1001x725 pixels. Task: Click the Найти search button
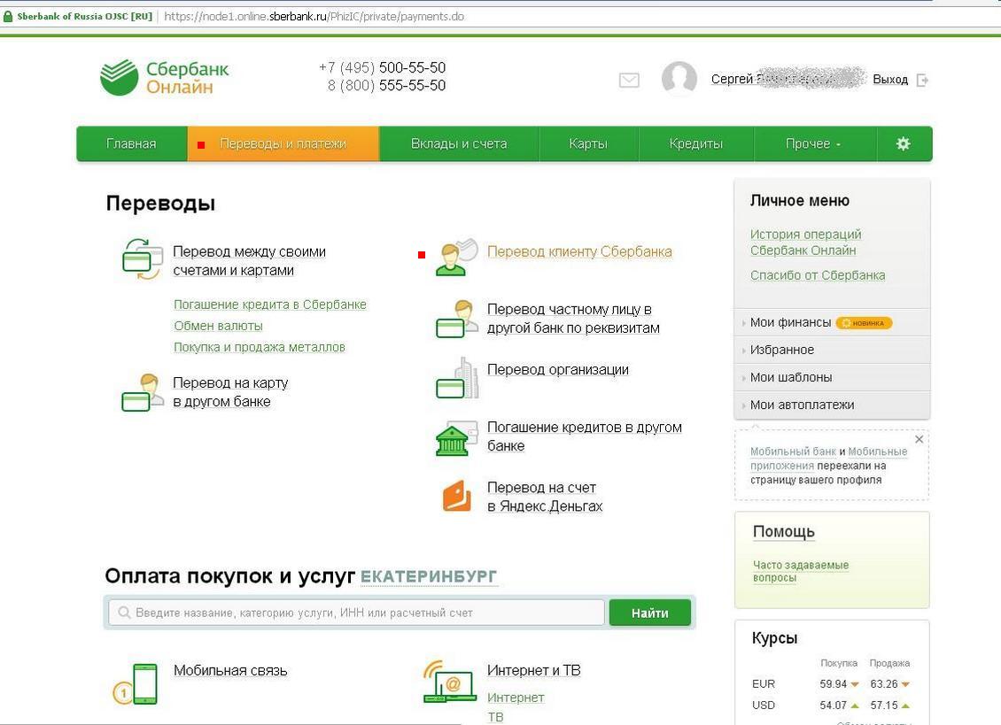click(650, 613)
